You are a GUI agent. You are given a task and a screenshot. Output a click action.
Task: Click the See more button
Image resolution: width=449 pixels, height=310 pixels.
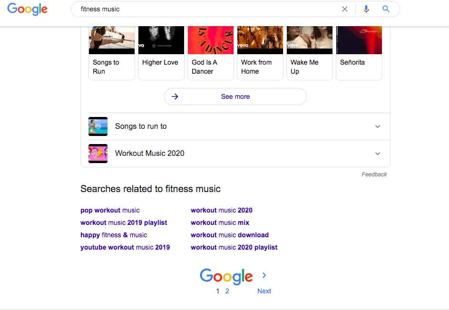235,97
